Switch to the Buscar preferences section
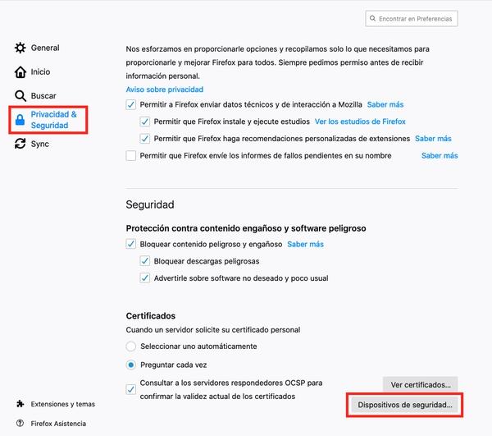Screen dimensions: 492x436 [43, 96]
